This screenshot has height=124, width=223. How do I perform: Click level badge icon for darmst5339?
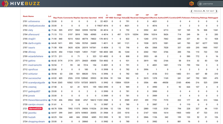49,109
